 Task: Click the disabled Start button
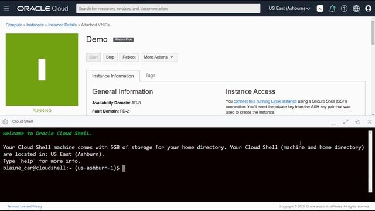click(x=93, y=57)
